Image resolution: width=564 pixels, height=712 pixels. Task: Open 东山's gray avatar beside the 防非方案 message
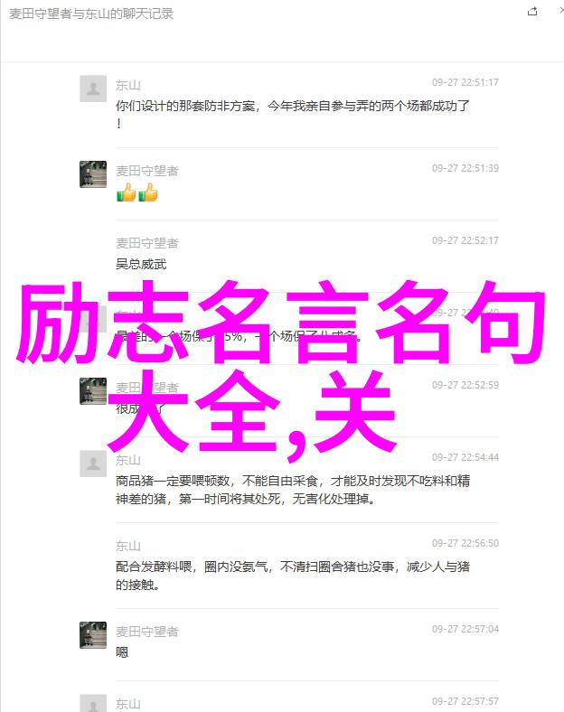point(93,89)
